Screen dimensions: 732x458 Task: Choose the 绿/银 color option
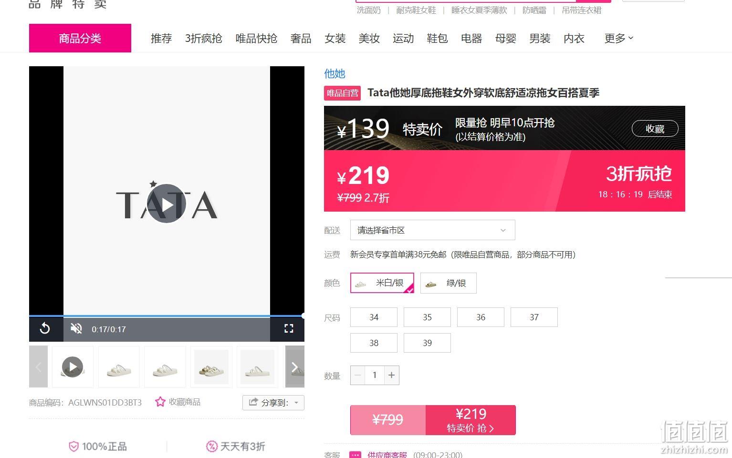tap(448, 283)
